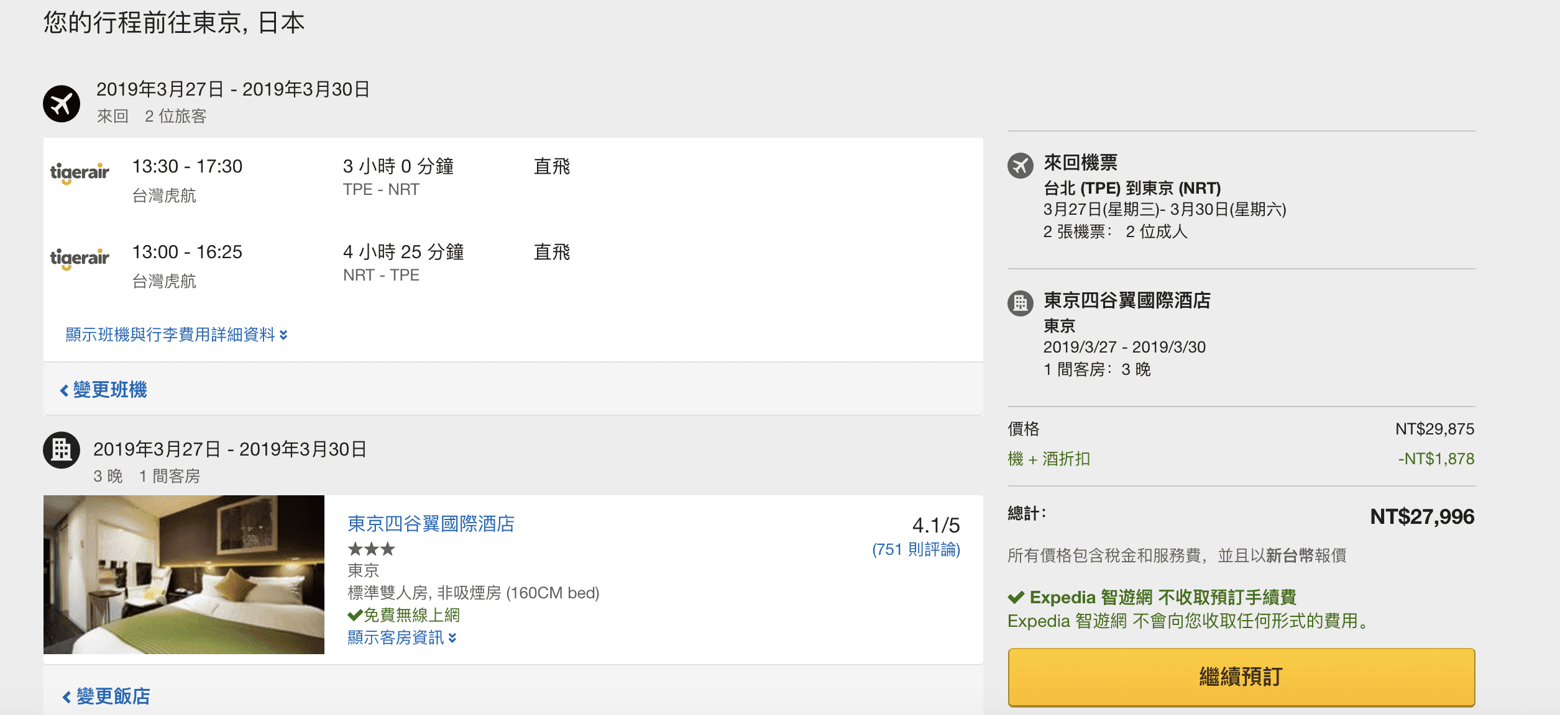Click the 13:00 - 16:25 return flight time
1560x715 pixels.
pyautogui.click(x=187, y=252)
